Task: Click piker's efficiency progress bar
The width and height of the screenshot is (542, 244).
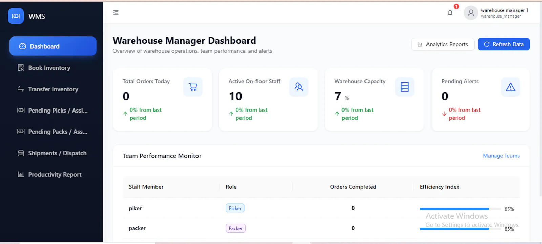Action: pos(460,209)
